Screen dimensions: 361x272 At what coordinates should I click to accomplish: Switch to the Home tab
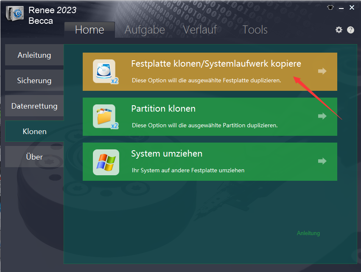pos(90,30)
